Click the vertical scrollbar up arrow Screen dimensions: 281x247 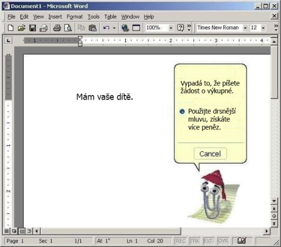click(274, 42)
